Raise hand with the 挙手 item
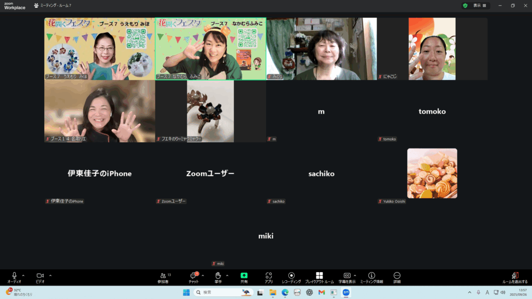Screen dimensions: 532x299 [x=218, y=277]
